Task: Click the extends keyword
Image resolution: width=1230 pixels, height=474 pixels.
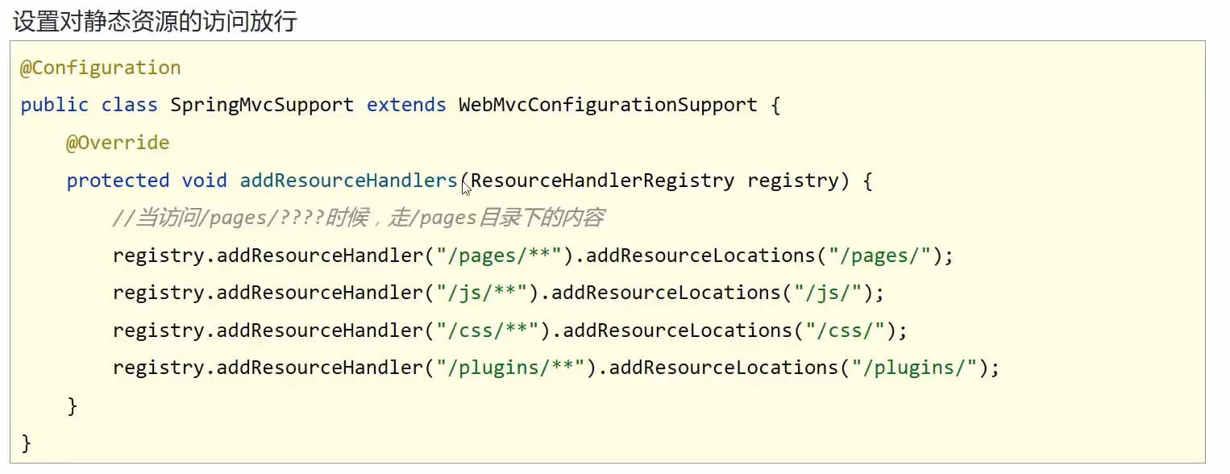Action: 406,105
